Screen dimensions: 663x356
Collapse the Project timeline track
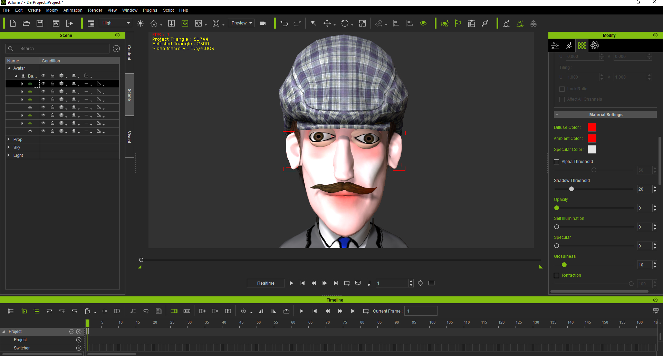coord(4,332)
